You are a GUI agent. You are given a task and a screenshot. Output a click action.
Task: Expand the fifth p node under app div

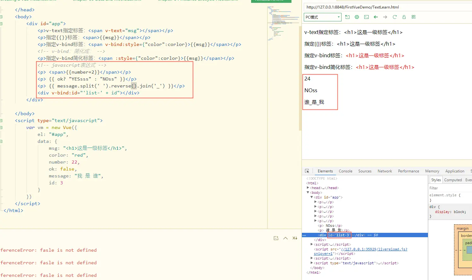315,221
